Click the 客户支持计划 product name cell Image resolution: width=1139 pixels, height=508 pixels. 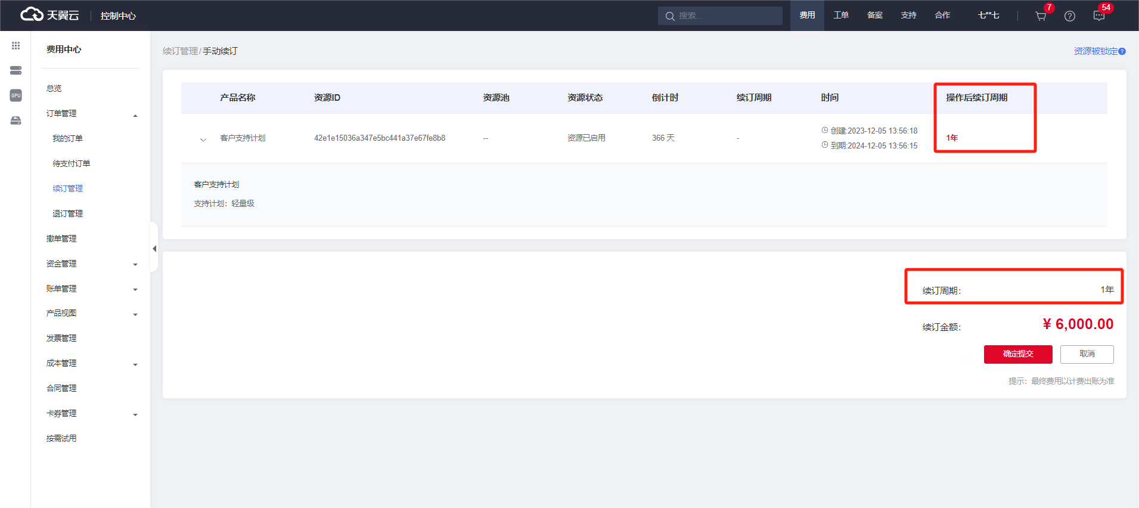pos(243,138)
